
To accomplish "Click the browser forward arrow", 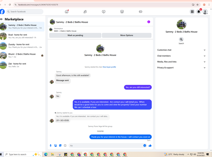I will point(5,5).
